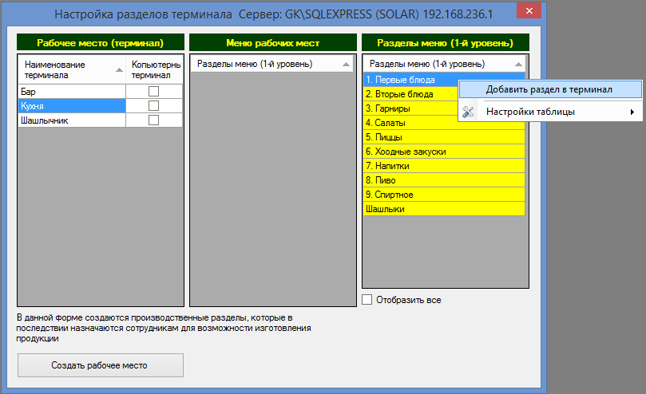Sort the right Разделы меню column arrow
The width and height of the screenshot is (646, 394).
[519, 65]
